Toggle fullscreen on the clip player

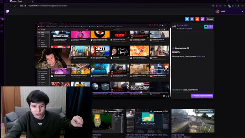pyautogui.click(x=168, y=96)
